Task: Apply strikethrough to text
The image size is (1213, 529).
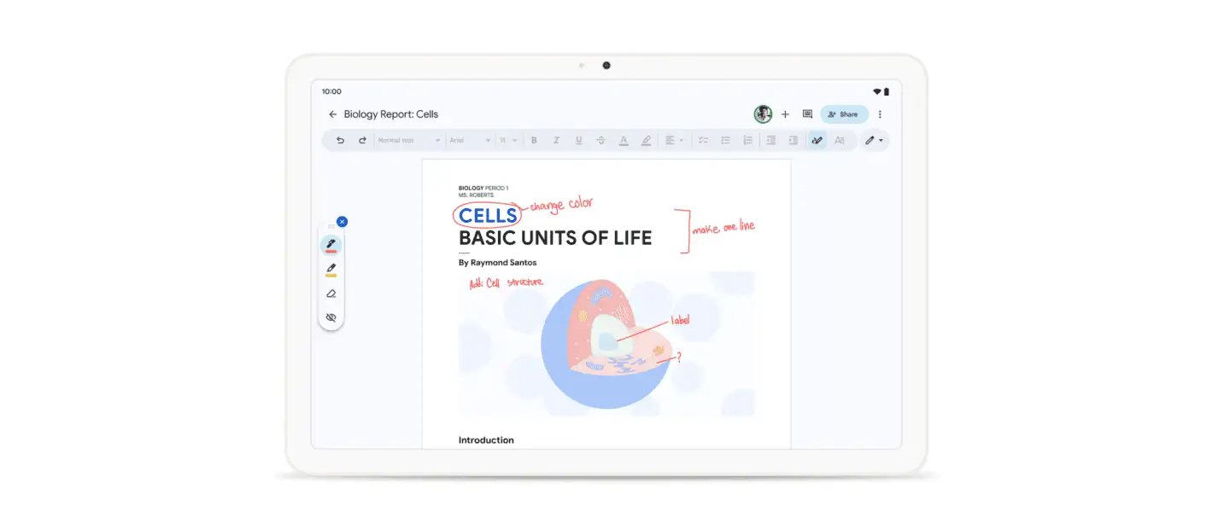Action: point(601,140)
